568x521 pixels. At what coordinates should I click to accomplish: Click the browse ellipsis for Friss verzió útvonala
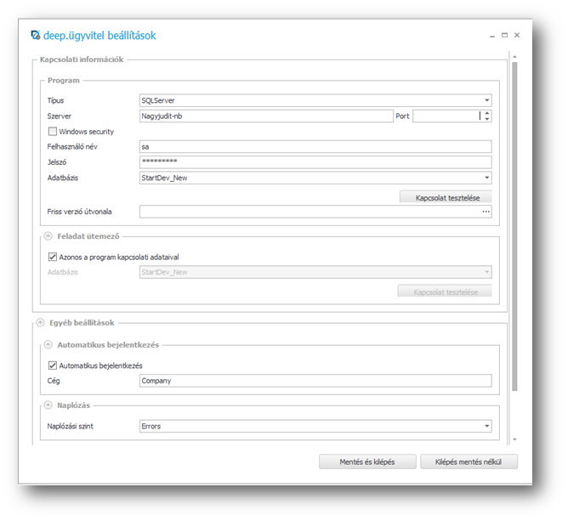pos(486,212)
